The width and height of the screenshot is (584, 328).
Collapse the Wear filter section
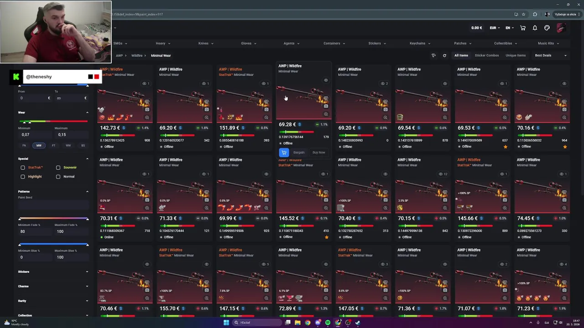pyautogui.click(x=87, y=113)
